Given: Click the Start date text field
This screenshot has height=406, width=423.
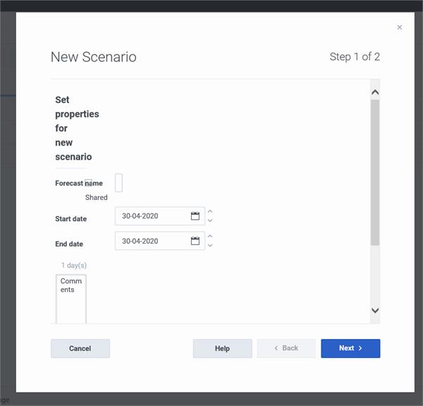Looking at the screenshot, I should point(160,216).
